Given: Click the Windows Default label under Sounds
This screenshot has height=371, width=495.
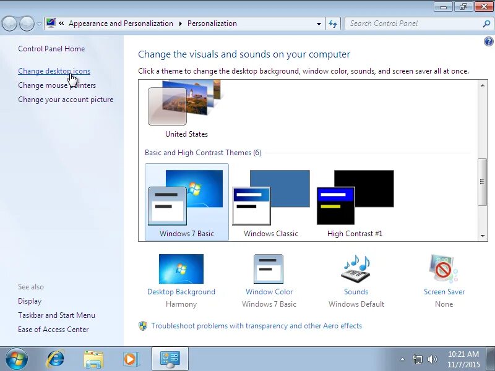Looking at the screenshot, I should 356,304.
